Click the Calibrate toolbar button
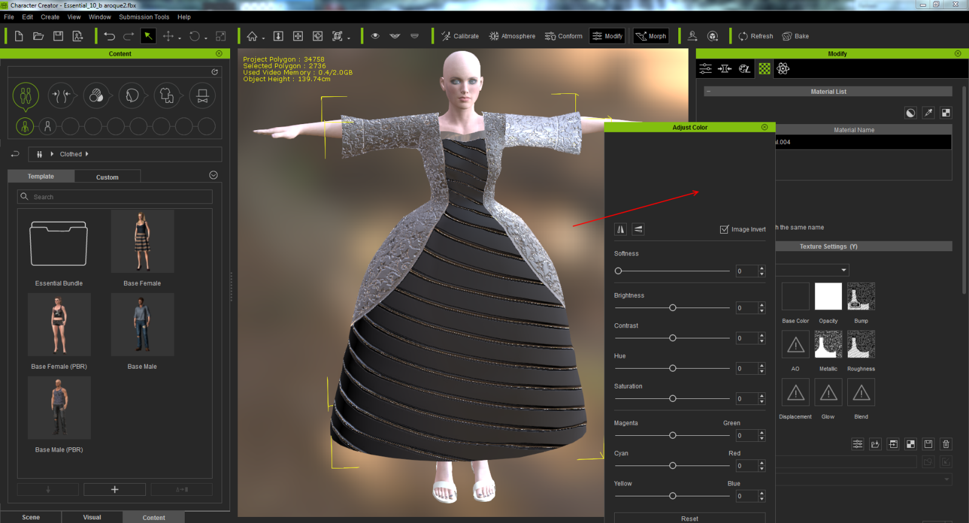 point(460,36)
